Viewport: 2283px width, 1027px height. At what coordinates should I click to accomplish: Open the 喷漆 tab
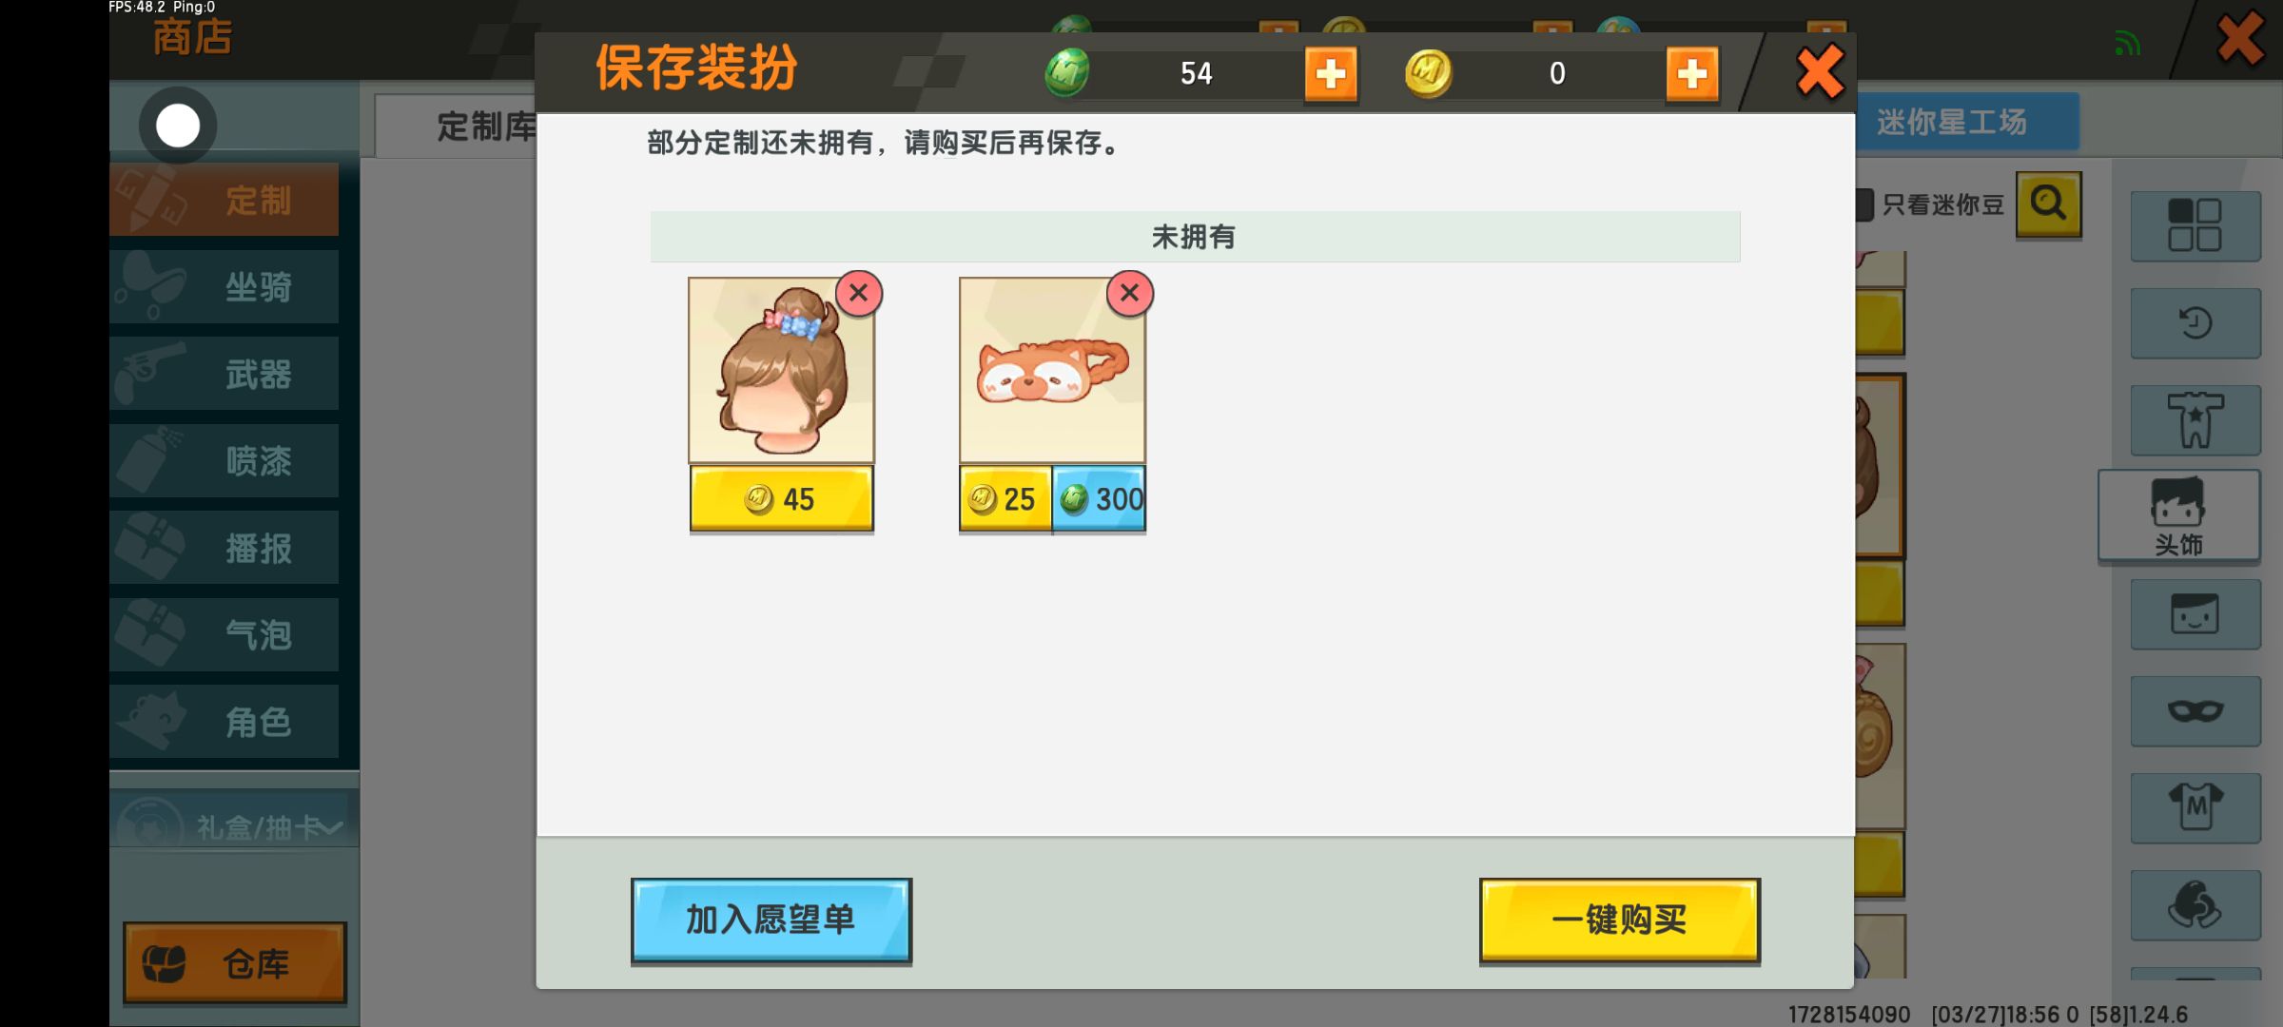click(224, 461)
